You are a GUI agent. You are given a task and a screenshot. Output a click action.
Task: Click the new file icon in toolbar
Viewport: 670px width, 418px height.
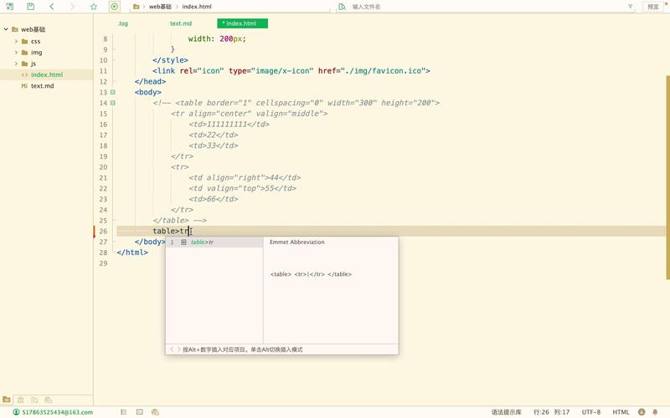pyautogui.click(x=9, y=7)
